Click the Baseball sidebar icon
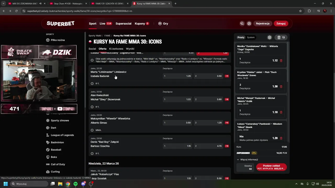This screenshot has height=188, width=335. tap(48, 150)
